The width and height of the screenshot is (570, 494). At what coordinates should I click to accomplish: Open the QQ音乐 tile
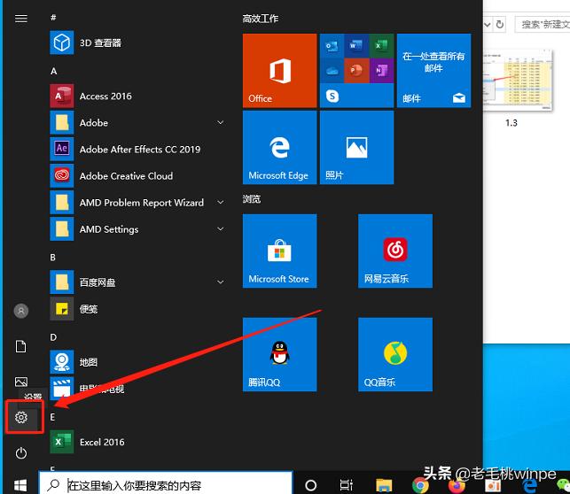(395, 354)
